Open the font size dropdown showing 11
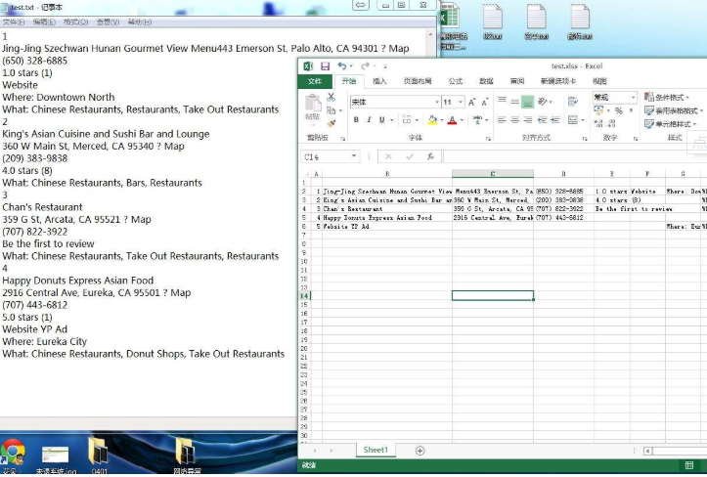The height and width of the screenshot is (477, 707). pyautogui.click(x=461, y=103)
